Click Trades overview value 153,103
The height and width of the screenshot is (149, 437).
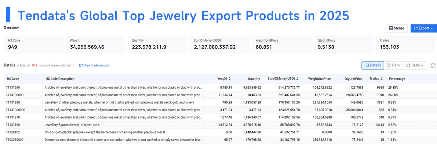389,47
